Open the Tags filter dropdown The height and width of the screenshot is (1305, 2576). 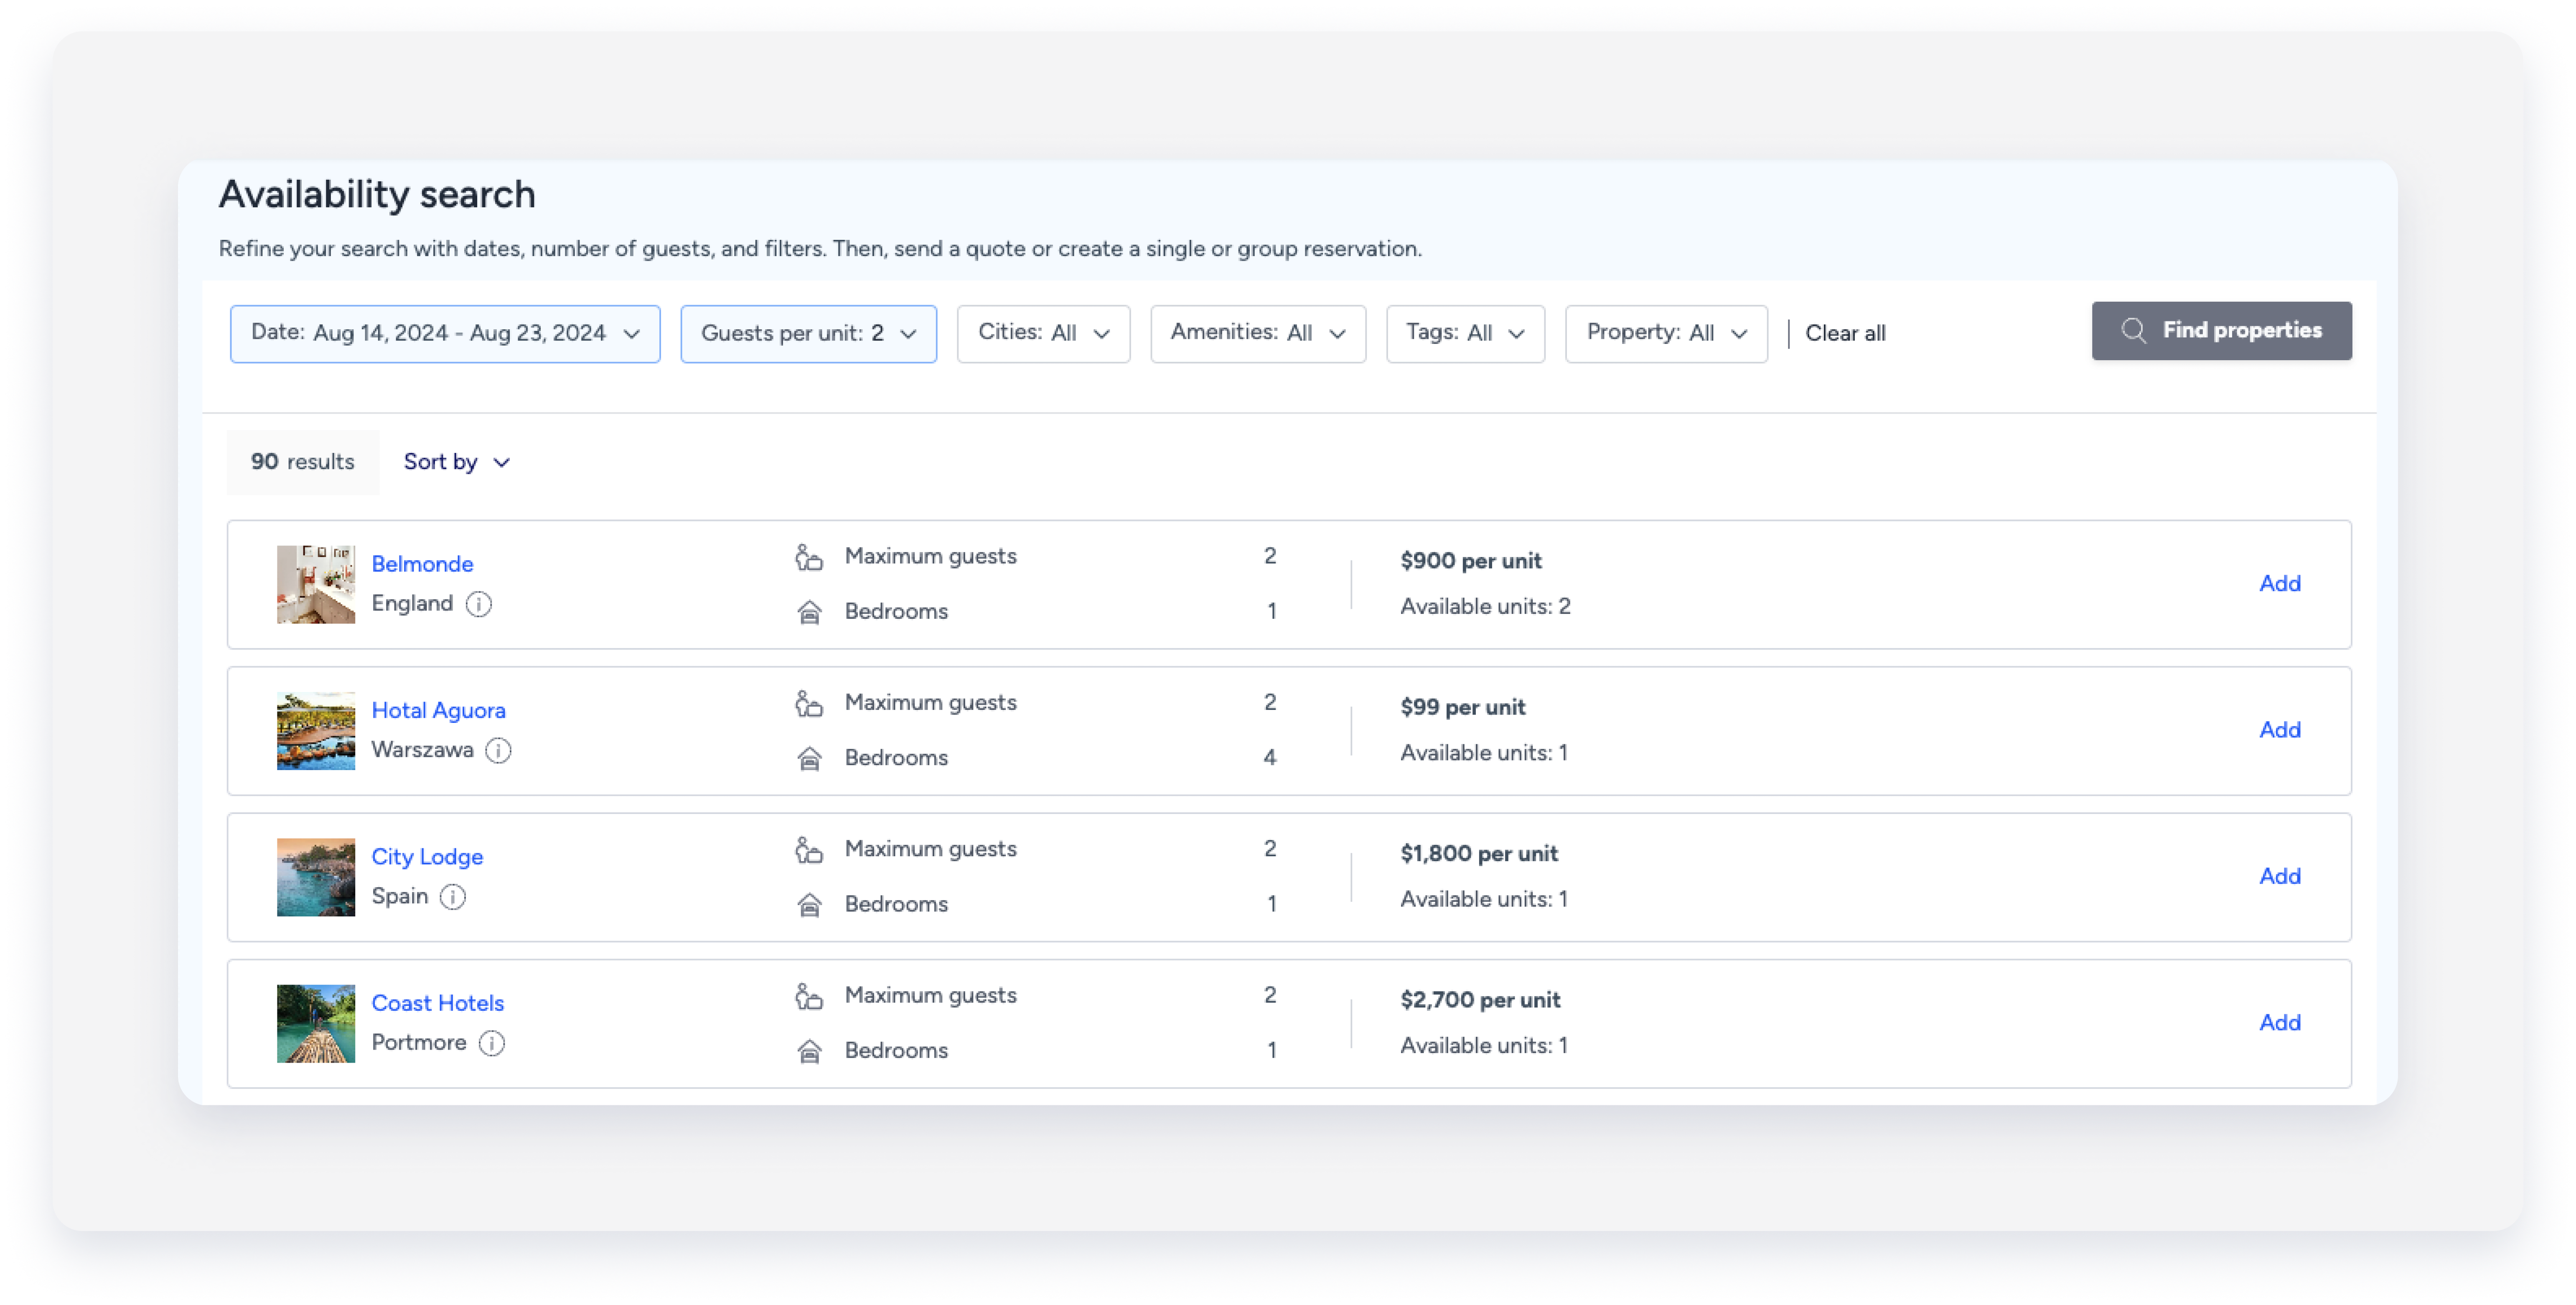click(1465, 334)
